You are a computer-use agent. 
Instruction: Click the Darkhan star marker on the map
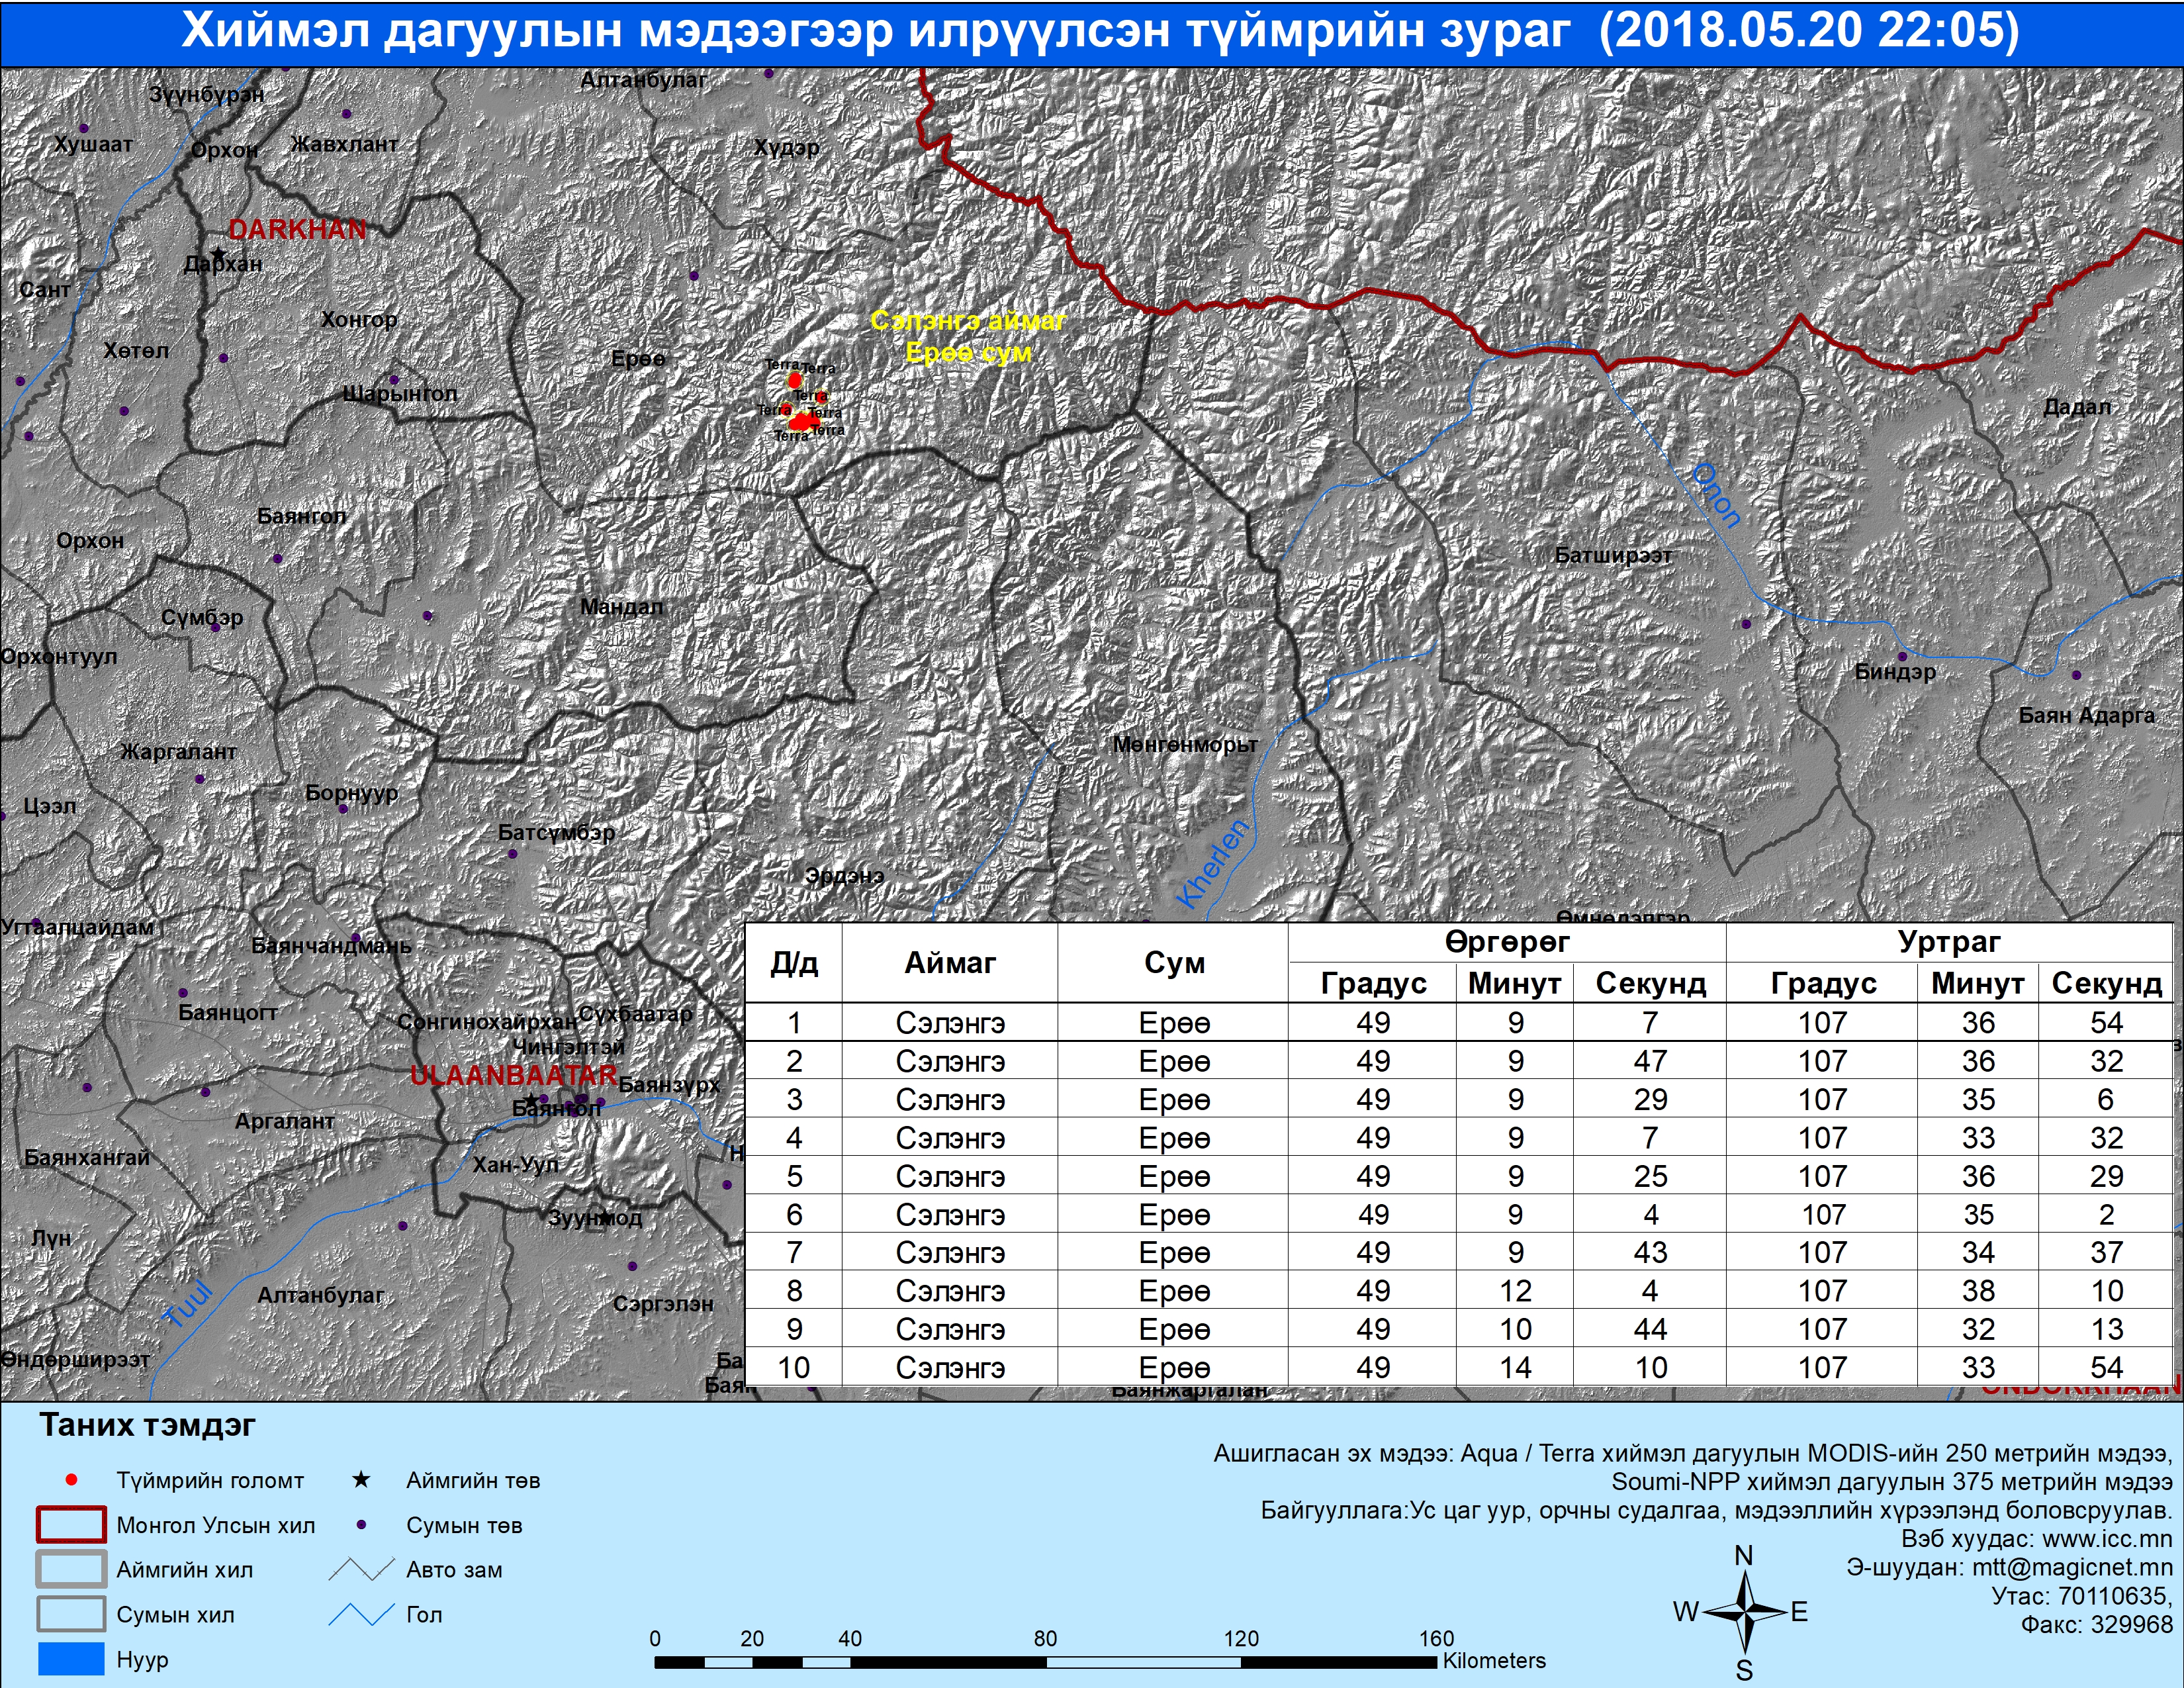point(218,255)
